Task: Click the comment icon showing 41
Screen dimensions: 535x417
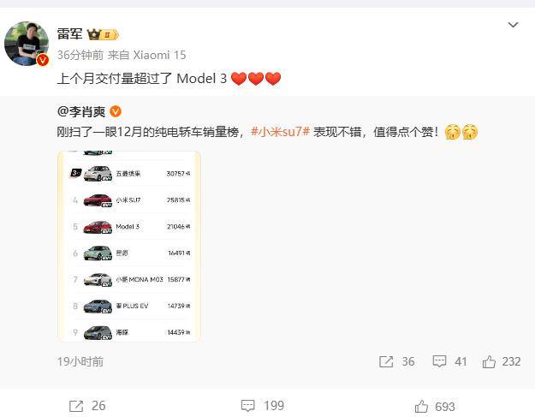Action: pyautogui.click(x=439, y=361)
